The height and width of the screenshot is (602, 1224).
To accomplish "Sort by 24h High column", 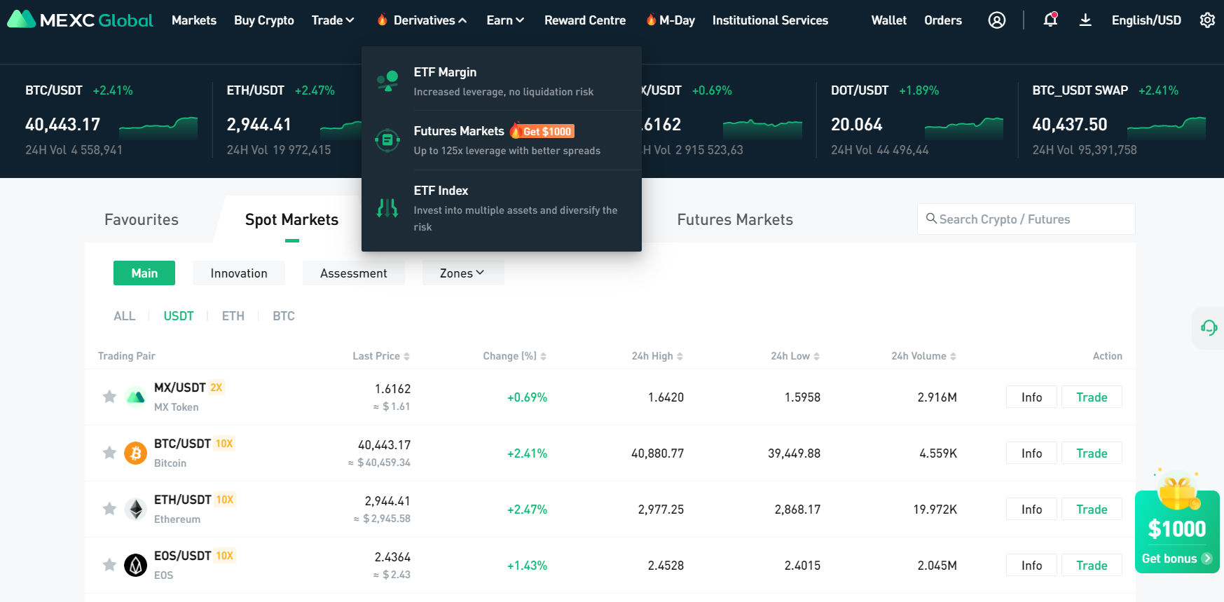I will 657,356.
